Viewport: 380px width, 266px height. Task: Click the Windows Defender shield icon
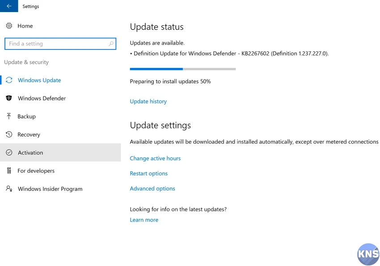9,98
